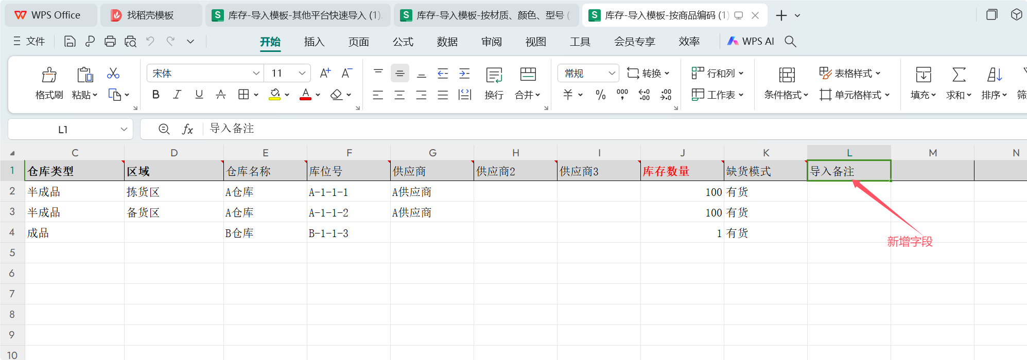The height and width of the screenshot is (360, 1027).
Task: Click the Wrap Text (换行) icon
Action: click(x=494, y=75)
